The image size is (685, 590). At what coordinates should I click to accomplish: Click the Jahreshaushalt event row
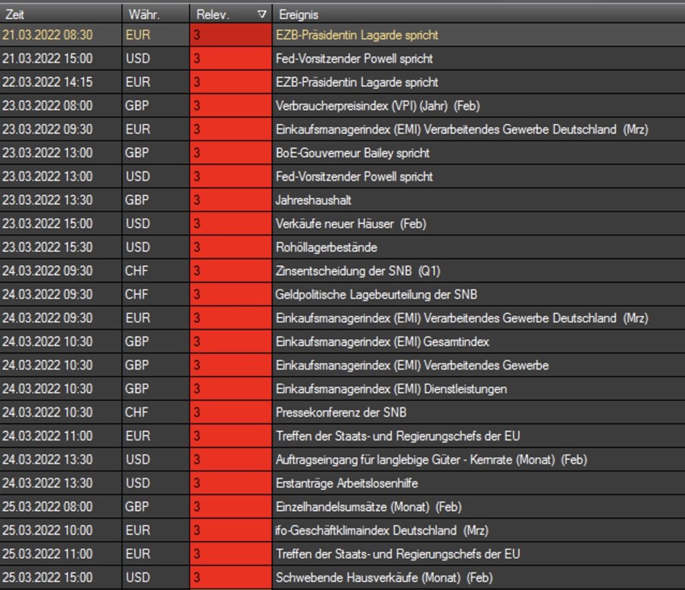pos(313,200)
